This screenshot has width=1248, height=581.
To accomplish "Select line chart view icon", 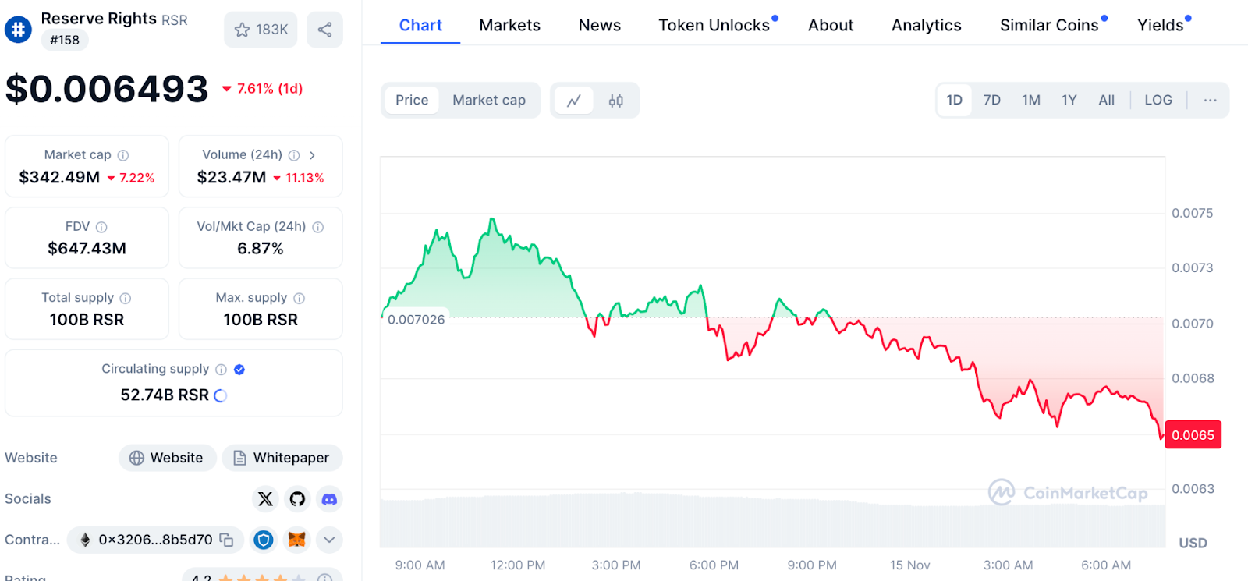I will (x=574, y=101).
